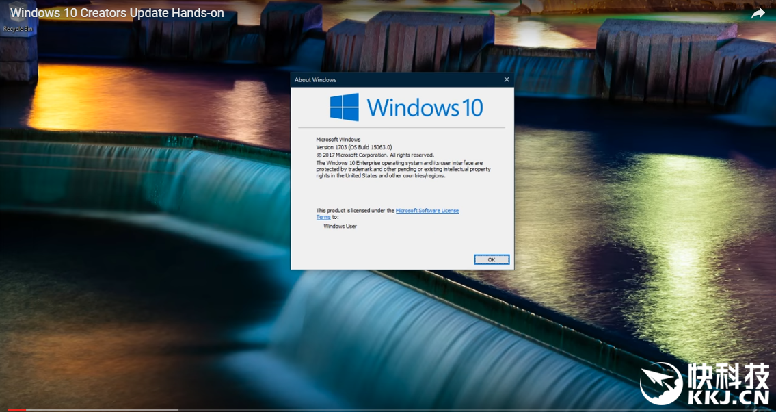Click the 'This product is licensed under' text
Image resolution: width=776 pixels, height=412 pixels.
tap(355, 211)
